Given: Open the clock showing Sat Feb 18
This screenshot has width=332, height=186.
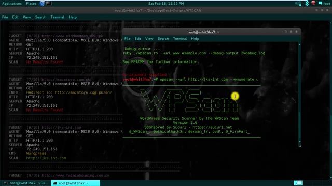Looking at the screenshot, I should click(x=166, y=4).
